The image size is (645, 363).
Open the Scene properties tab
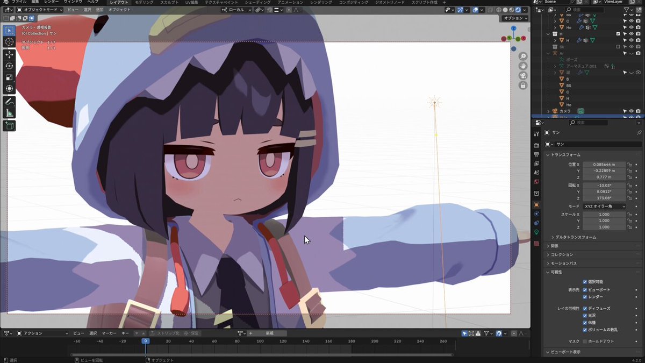(536, 173)
